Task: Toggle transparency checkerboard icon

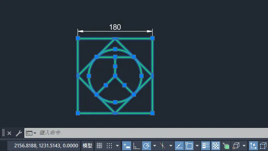Action: point(216,146)
